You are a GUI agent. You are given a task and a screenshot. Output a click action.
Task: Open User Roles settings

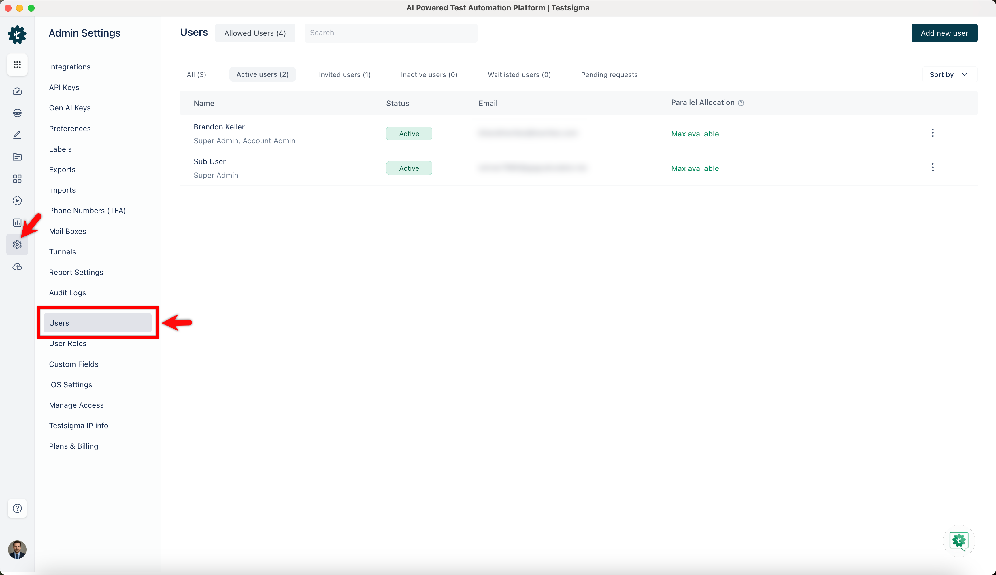point(67,343)
